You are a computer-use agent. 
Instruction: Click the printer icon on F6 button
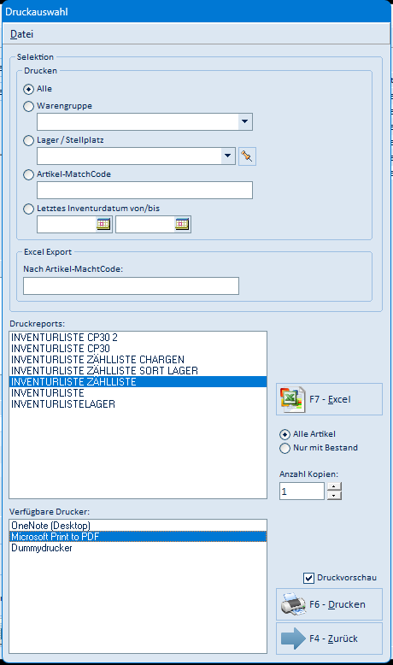(x=293, y=604)
